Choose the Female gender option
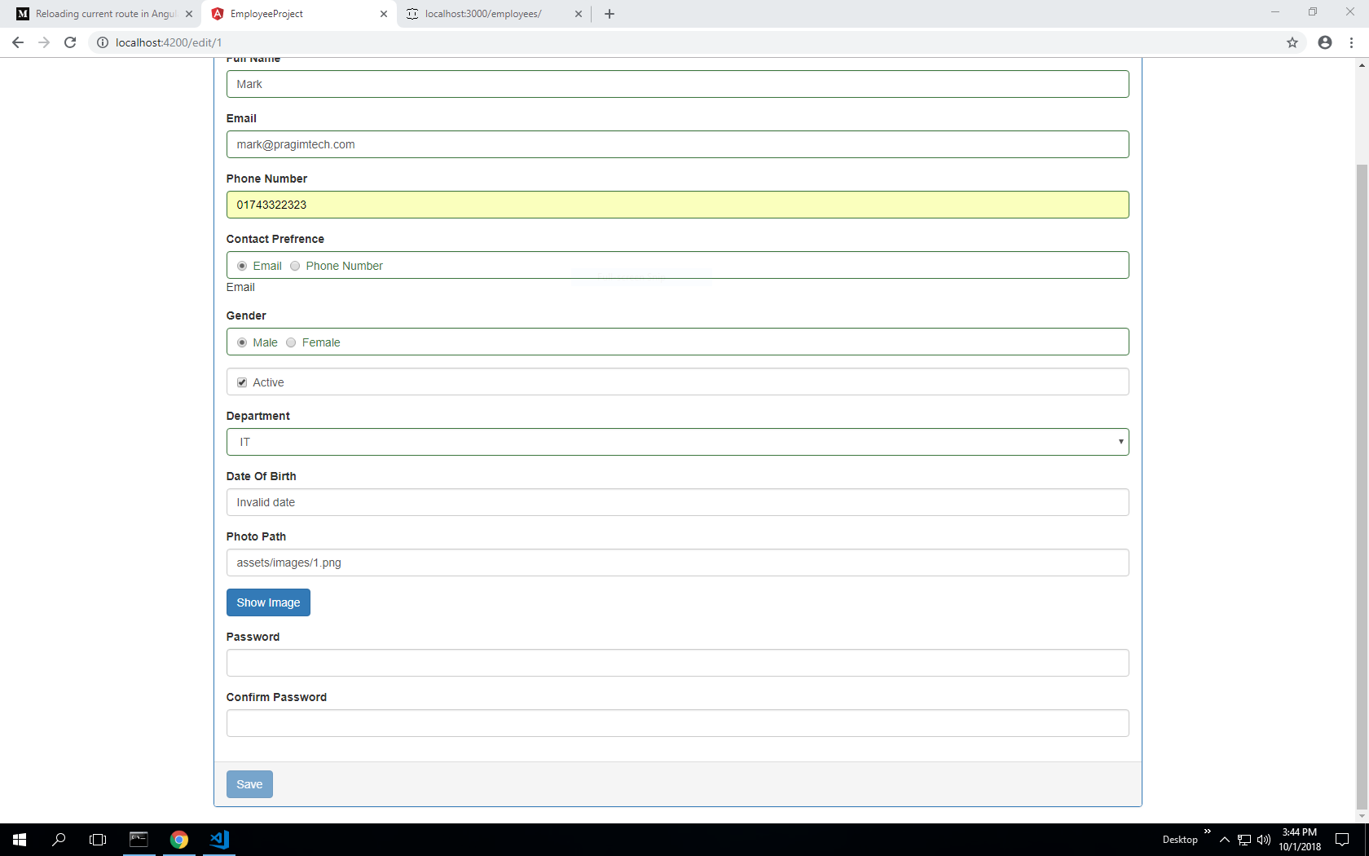Viewport: 1369px width, 856px height. pos(291,342)
